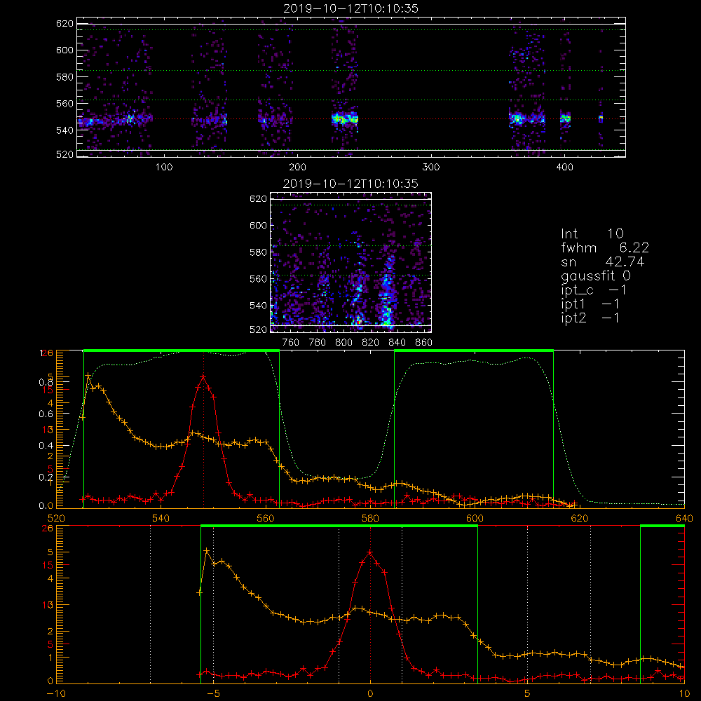Image resolution: width=701 pixels, height=701 pixels.
Task: Click x-axis label "580" on profile plot
Action: (x=370, y=518)
